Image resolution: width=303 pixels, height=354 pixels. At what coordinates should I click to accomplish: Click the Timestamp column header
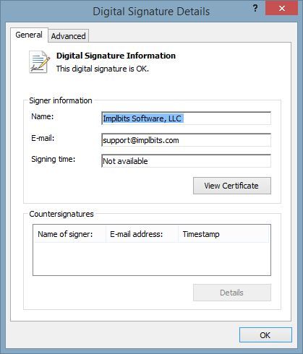(x=224, y=234)
